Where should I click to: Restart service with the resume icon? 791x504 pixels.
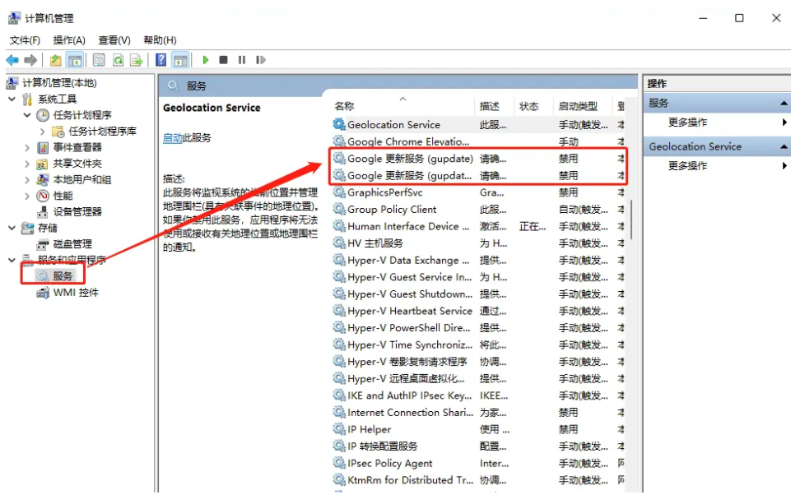pyautogui.click(x=260, y=60)
